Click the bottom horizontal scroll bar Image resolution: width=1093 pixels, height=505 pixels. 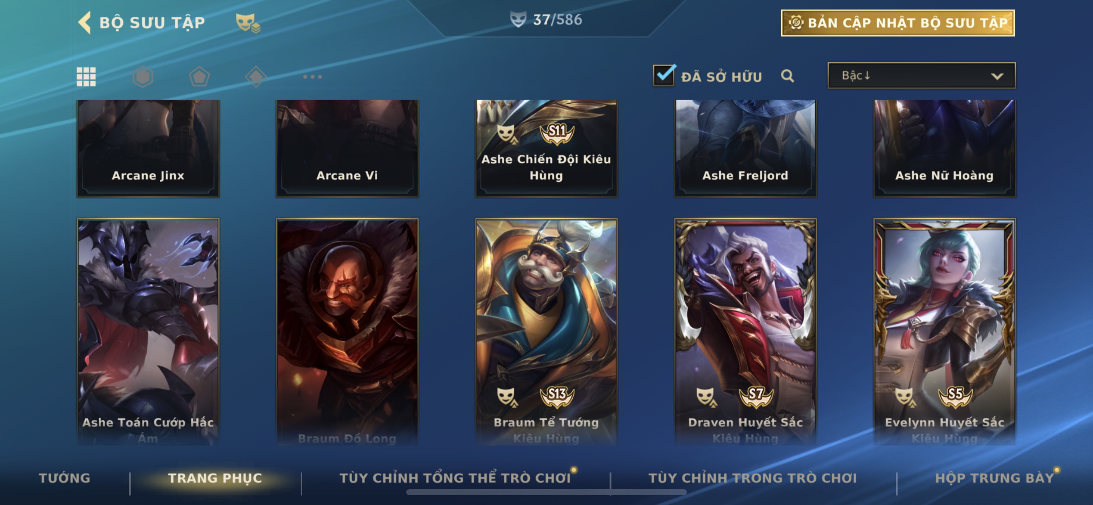546,492
